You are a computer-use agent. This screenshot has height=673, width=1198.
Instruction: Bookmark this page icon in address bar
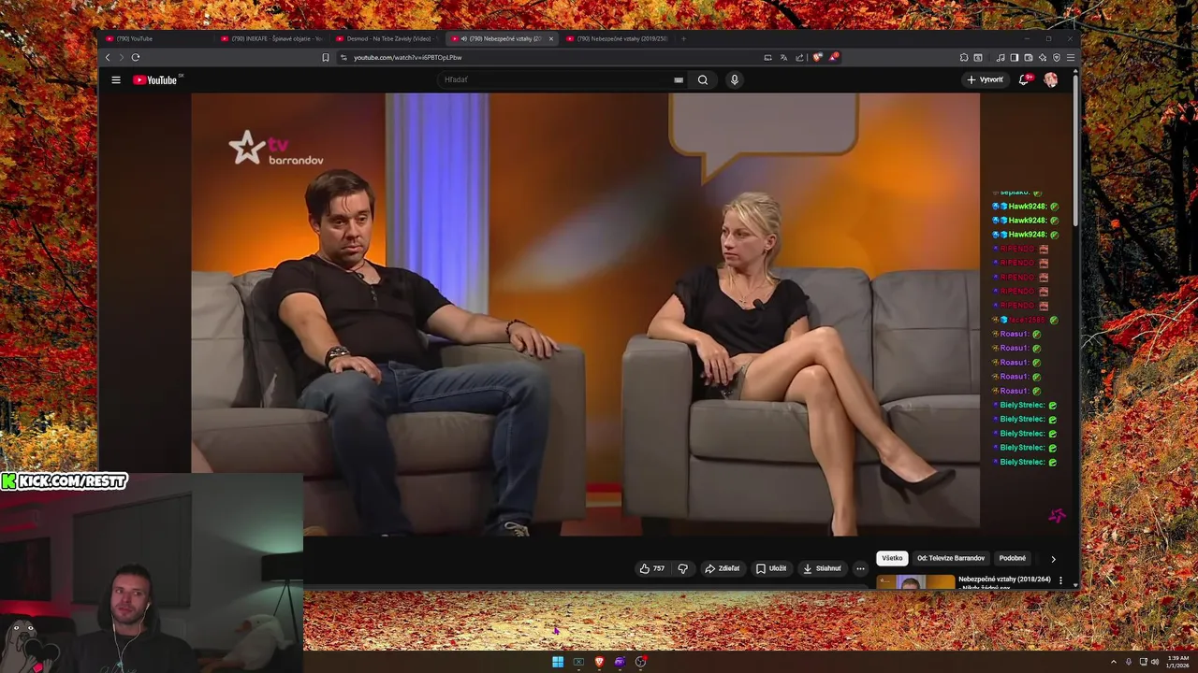326,57
